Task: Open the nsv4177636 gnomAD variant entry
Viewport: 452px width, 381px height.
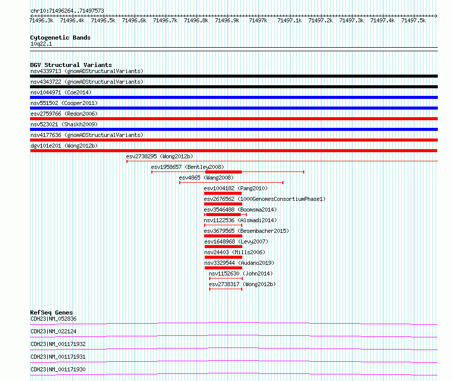Action: 87,135
